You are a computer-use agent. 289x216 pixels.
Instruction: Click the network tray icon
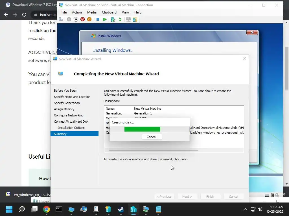coord(253,209)
